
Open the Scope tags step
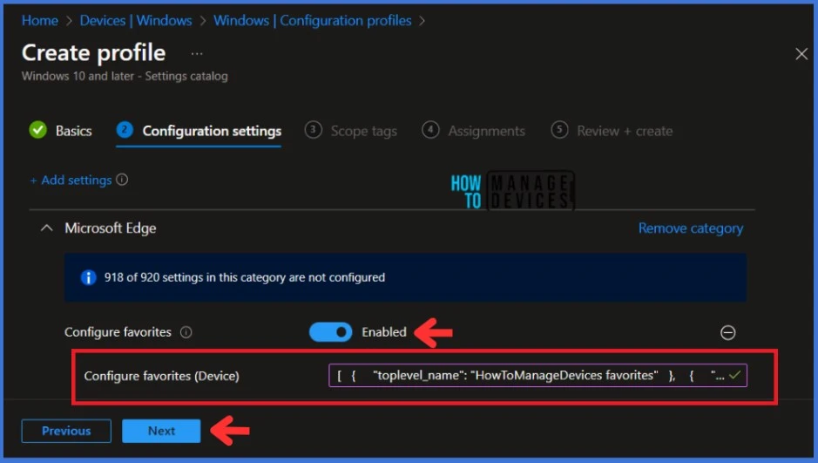click(x=363, y=131)
